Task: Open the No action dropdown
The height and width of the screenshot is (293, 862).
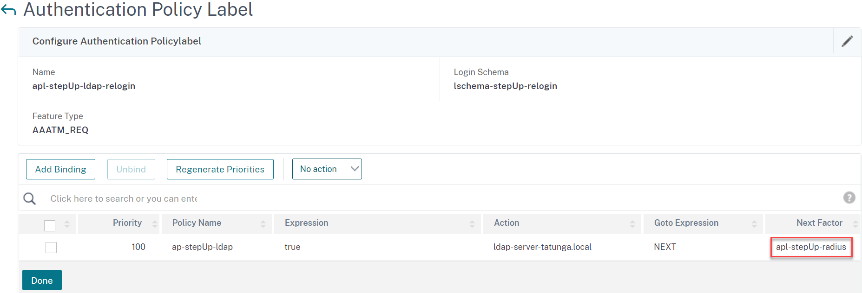Action: [327, 169]
